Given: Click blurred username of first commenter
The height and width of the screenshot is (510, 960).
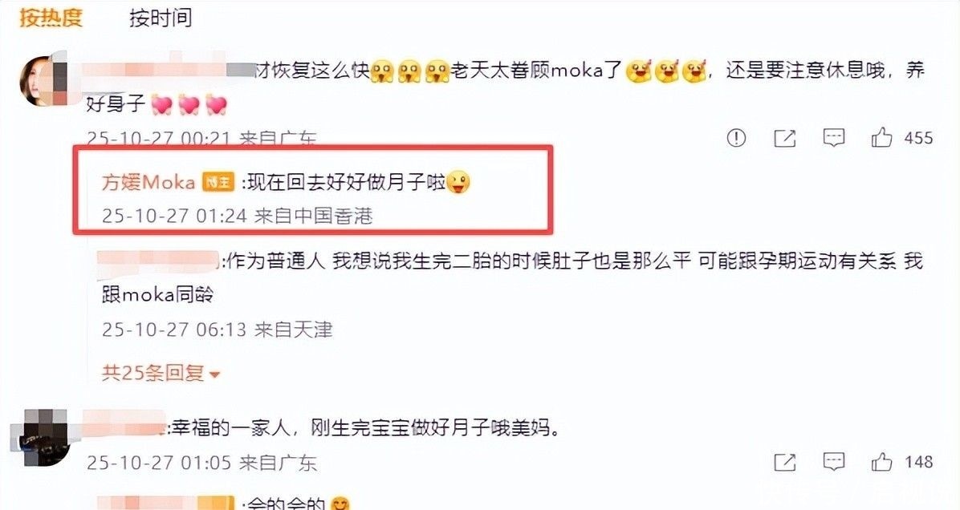Looking at the screenshot, I should tap(169, 70).
